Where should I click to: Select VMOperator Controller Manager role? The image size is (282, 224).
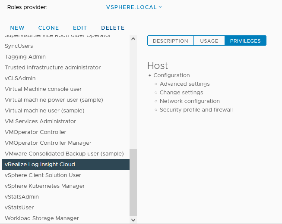coord(66,143)
